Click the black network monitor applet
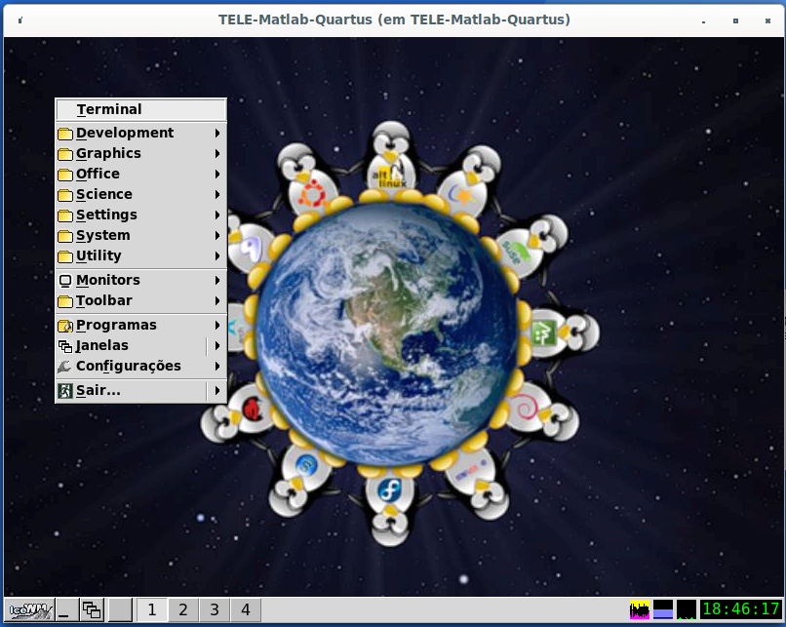Image resolution: width=786 pixels, height=627 pixels. click(x=687, y=609)
